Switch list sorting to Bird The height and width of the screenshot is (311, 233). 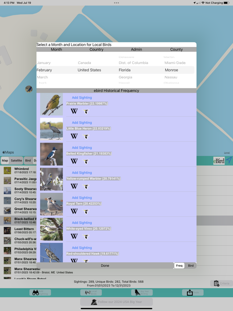click(191, 266)
